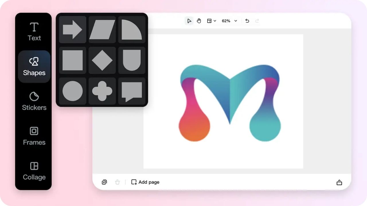Select the Clover shape
Image resolution: width=367 pixels, height=206 pixels.
[x=102, y=91]
